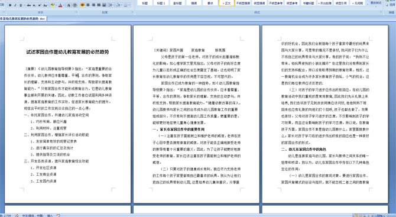396x217 pixels.
Task: Open font color dropdown arrow
Action: pyautogui.click(x=64, y=5)
